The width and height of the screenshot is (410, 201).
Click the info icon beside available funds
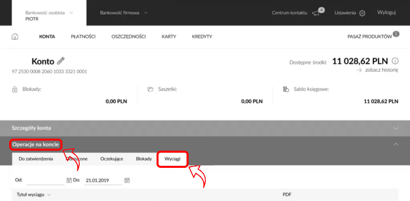pos(395,62)
